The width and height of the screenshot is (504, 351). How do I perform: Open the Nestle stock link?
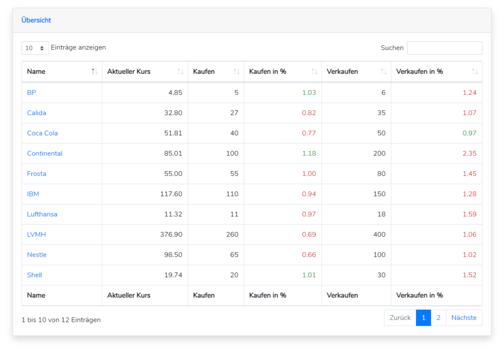(x=36, y=254)
